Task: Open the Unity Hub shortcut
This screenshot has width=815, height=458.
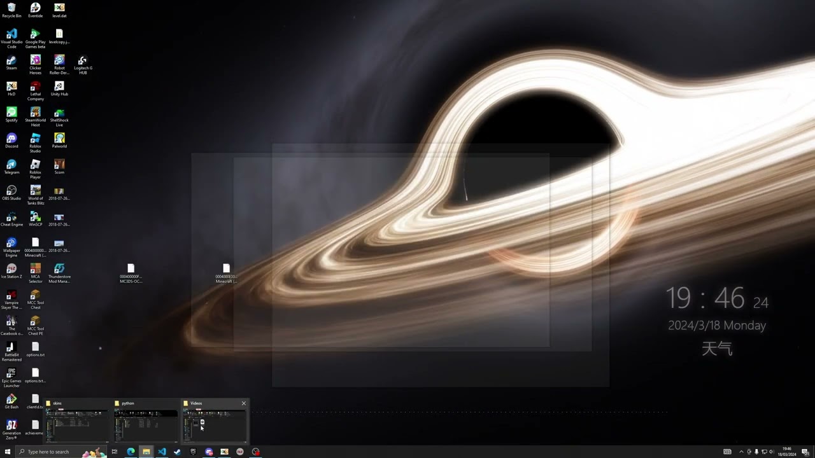Action: click(59, 88)
